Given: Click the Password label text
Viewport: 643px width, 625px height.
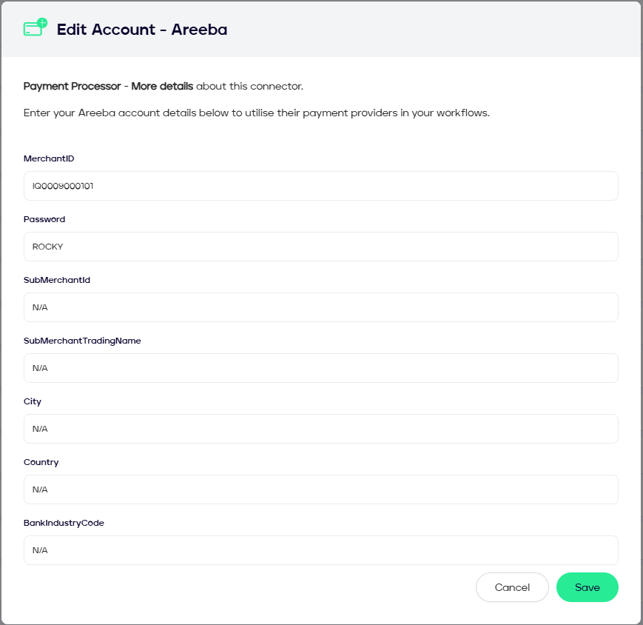Looking at the screenshot, I should [44, 219].
